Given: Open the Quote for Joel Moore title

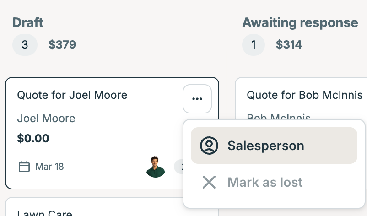Looking at the screenshot, I should (72, 95).
